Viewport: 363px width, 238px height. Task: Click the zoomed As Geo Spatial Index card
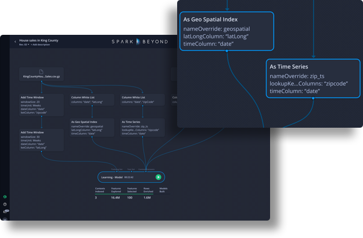click(x=227, y=31)
